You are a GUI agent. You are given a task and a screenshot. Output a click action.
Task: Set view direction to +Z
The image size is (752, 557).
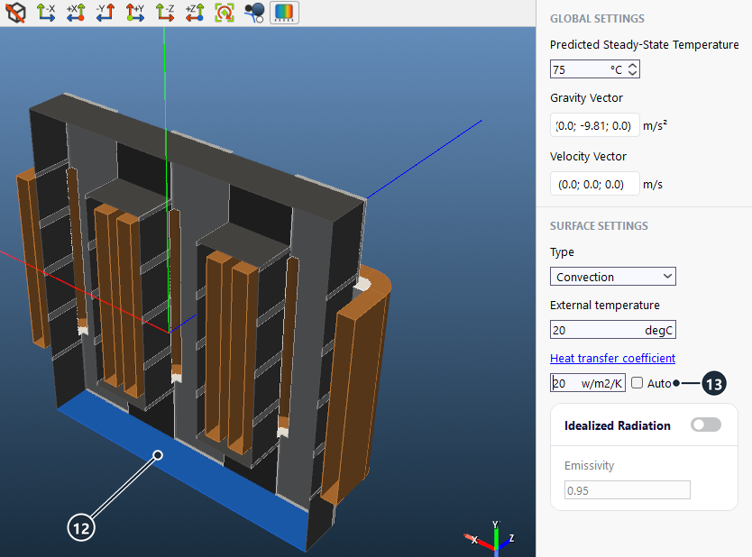195,13
